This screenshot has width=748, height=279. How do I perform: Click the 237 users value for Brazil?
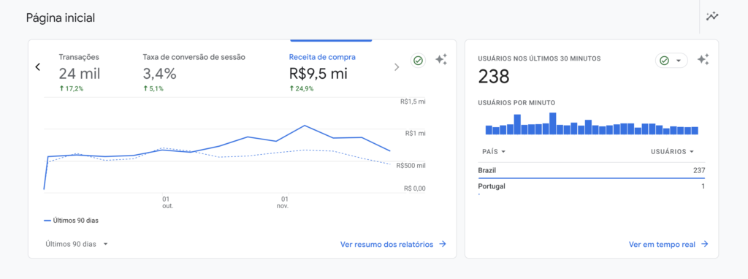[699, 171]
